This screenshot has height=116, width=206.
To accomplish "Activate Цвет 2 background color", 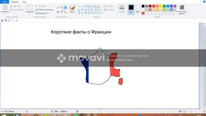I will click(138, 9).
